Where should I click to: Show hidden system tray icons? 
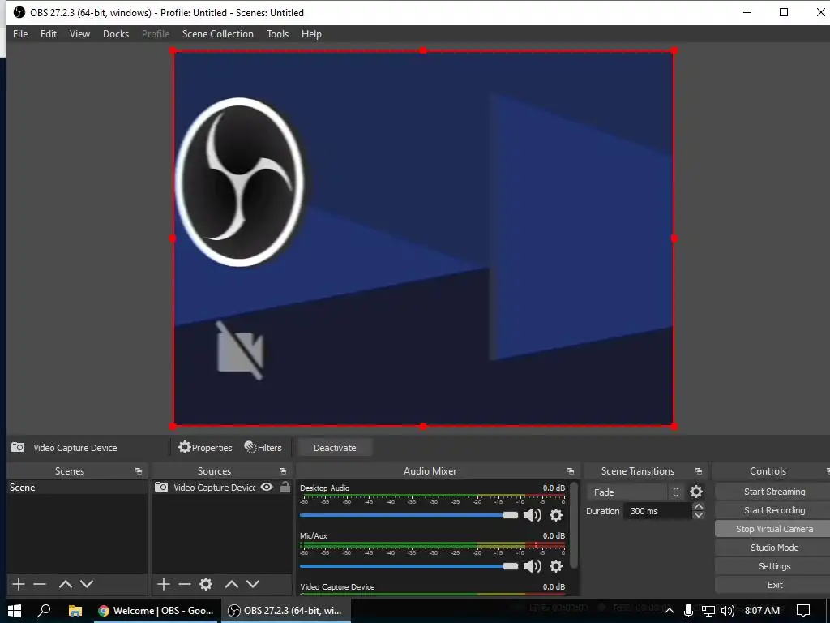[669, 611]
